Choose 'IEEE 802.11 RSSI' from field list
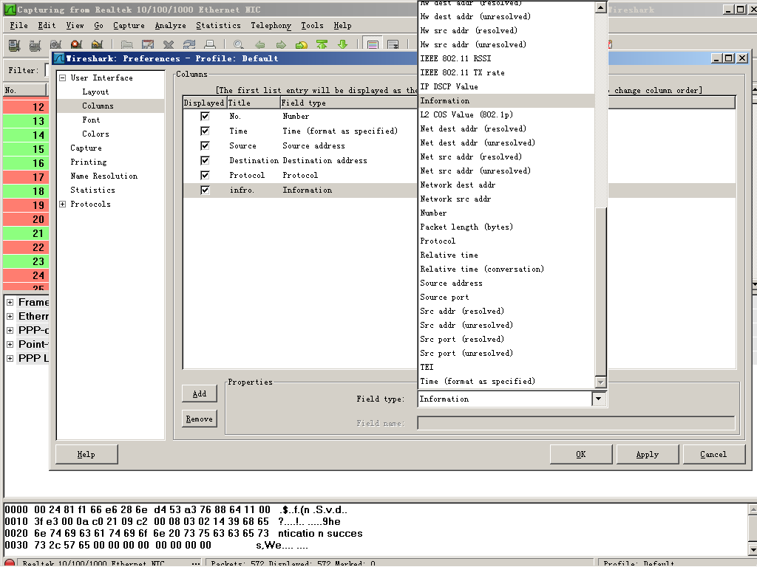The image size is (757, 567). (506, 58)
